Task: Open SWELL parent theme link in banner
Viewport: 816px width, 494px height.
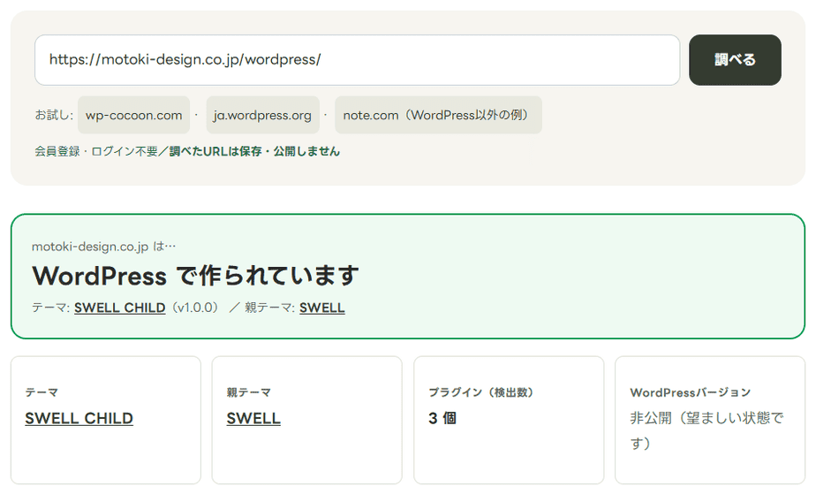Action: (322, 308)
